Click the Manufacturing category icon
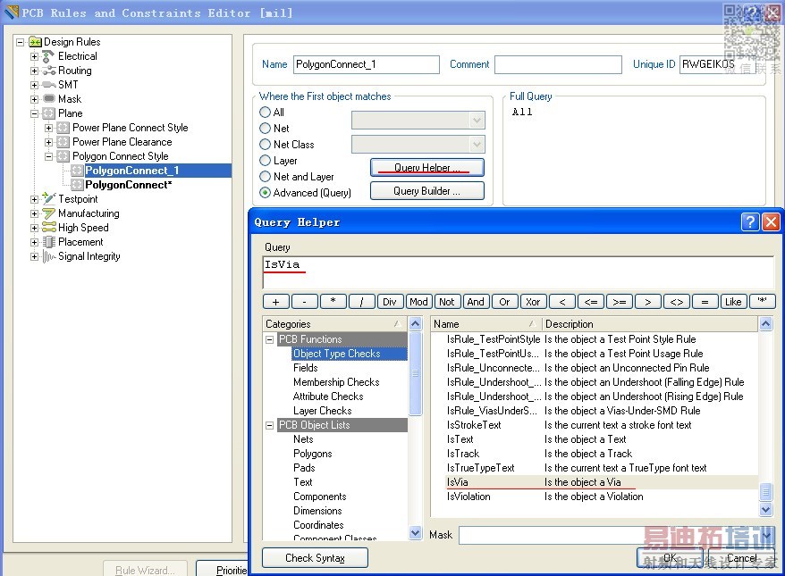Viewport: 785px width, 576px height. tap(48, 213)
